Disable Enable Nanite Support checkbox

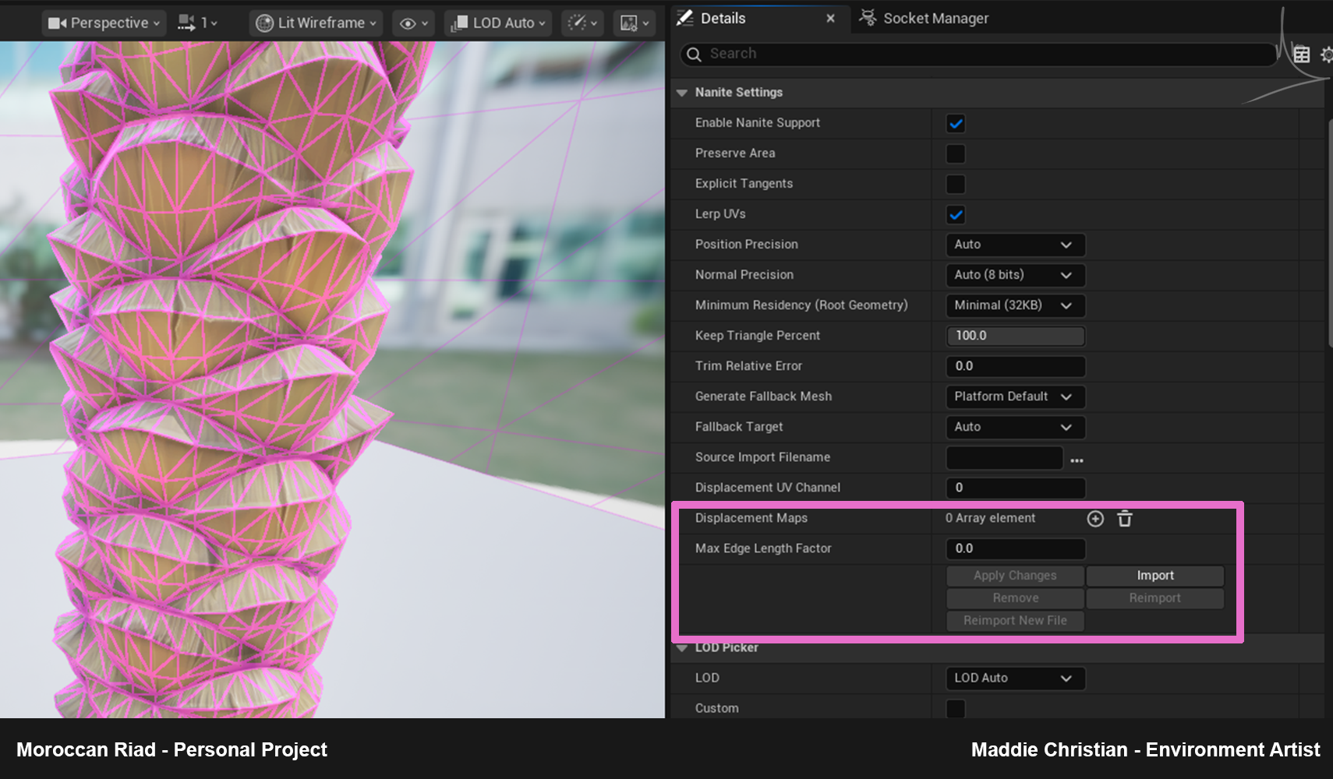click(x=956, y=123)
